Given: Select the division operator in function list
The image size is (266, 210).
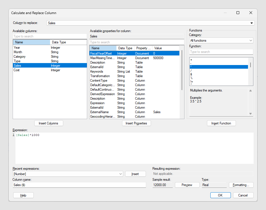Looking at the screenshot, I should pyautogui.click(x=191, y=71).
